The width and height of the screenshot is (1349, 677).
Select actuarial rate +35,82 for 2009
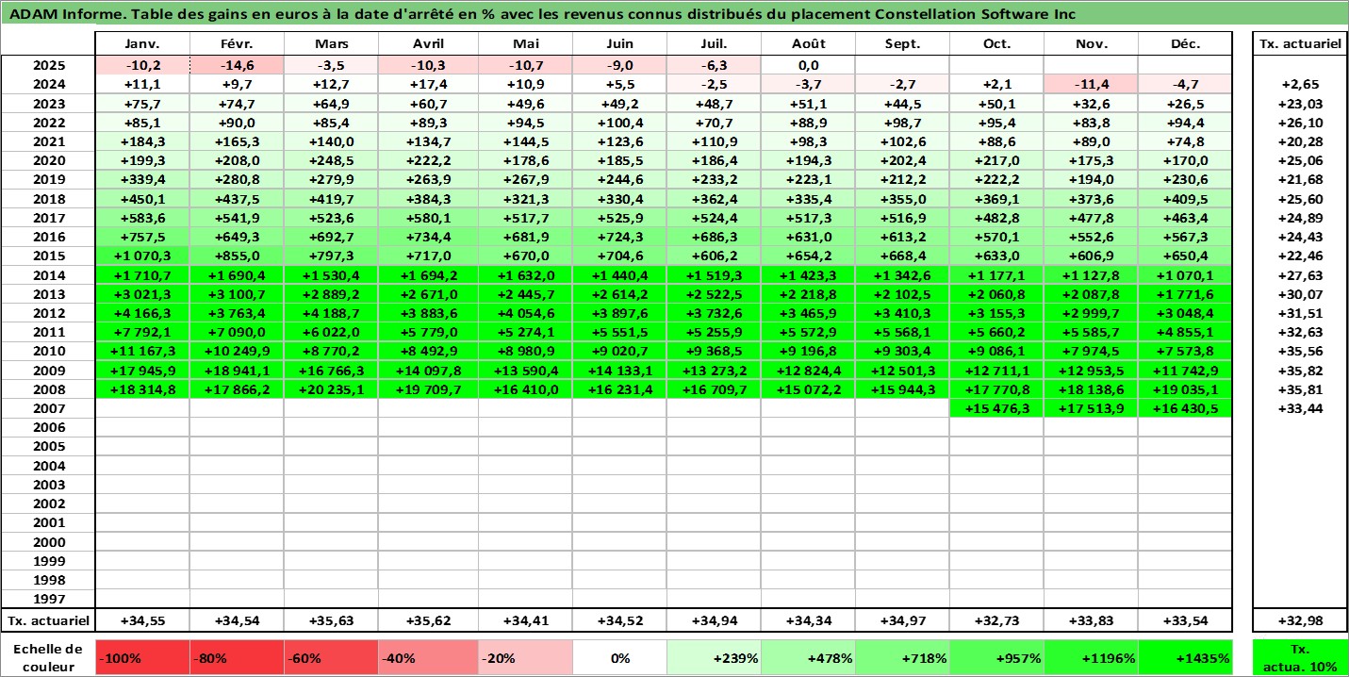click(1299, 371)
